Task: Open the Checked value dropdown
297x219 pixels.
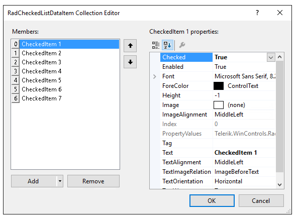Action: tap(271, 57)
